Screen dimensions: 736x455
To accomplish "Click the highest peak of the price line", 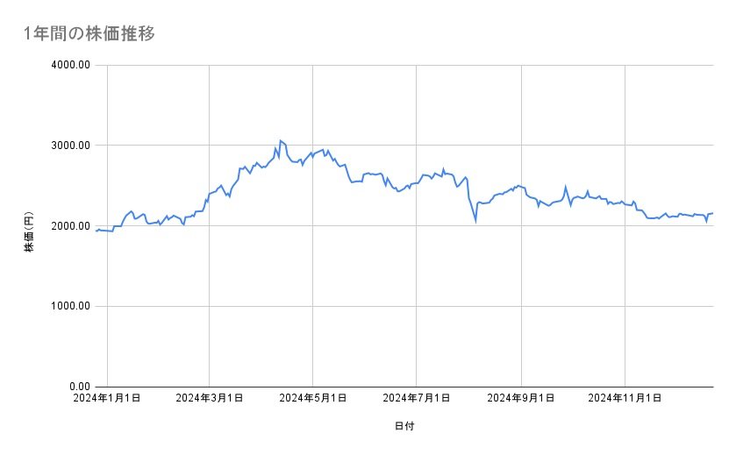I will point(281,140).
